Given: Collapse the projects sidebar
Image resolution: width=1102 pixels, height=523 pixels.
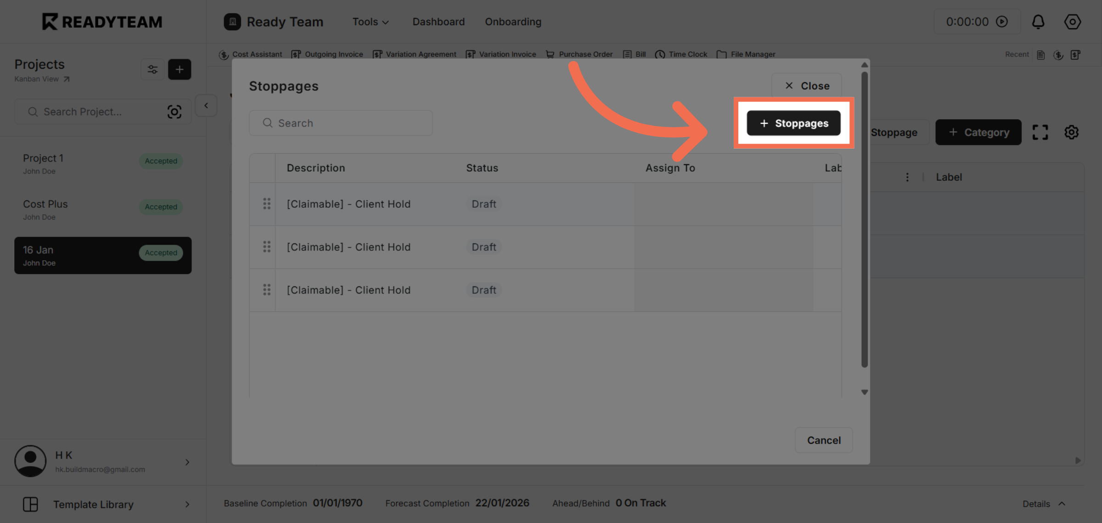Looking at the screenshot, I should coord(206,106).
